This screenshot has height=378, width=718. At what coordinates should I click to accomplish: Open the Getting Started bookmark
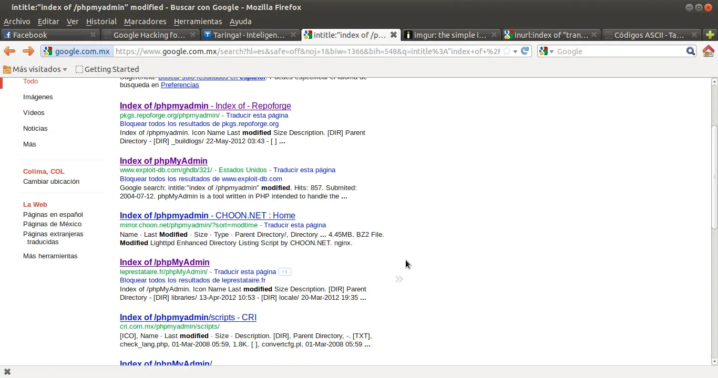(x=107, y=69)
